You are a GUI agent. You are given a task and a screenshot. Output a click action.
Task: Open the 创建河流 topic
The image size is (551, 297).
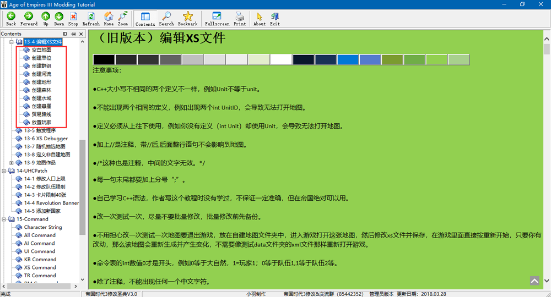[x=41, y=74]
